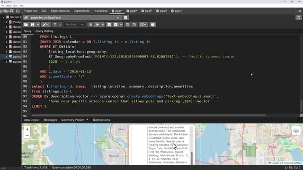Switch to the SQL tab
Screen dimensions: 303x170
44,11
